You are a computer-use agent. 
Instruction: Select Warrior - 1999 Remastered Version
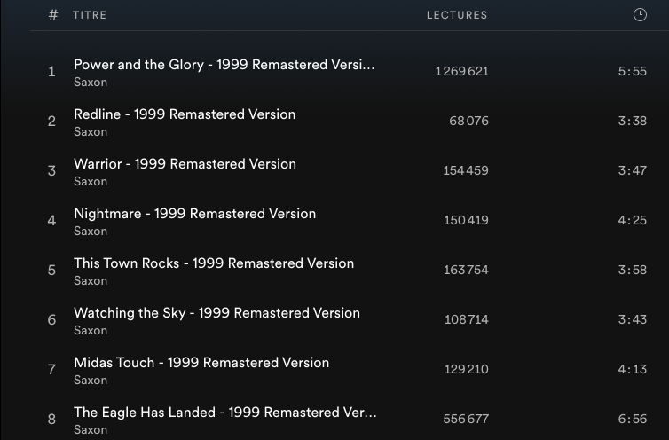pyautogui.click(x=185, y=164)
